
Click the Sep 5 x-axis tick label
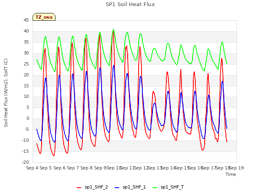(x=46, y=168)
